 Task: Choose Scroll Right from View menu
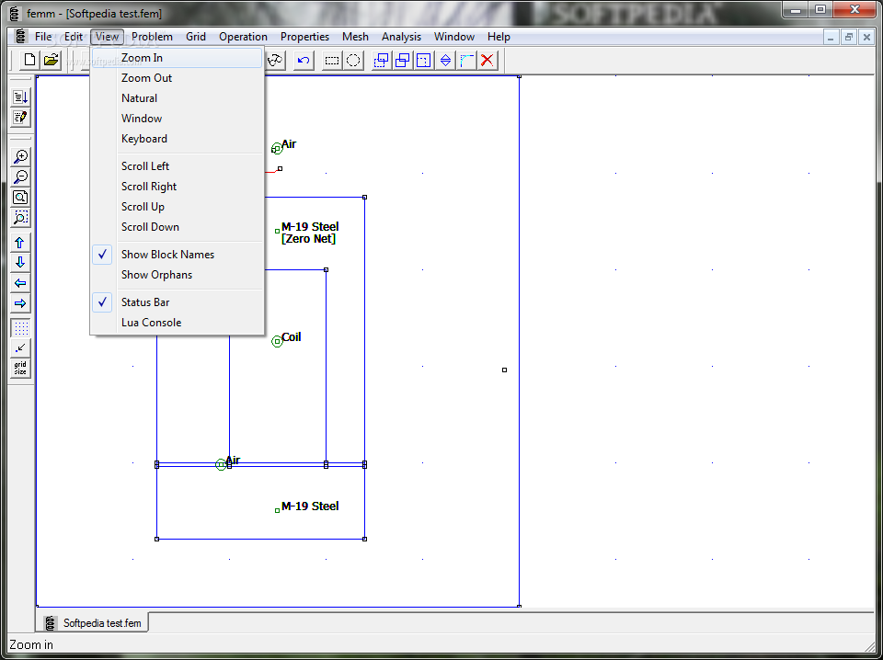177,187
